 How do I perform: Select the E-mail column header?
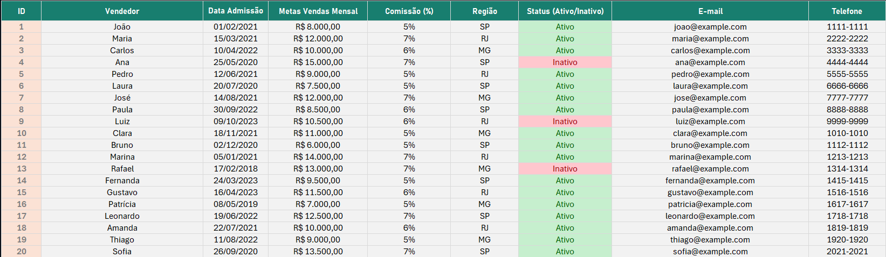tap(710, 11)
